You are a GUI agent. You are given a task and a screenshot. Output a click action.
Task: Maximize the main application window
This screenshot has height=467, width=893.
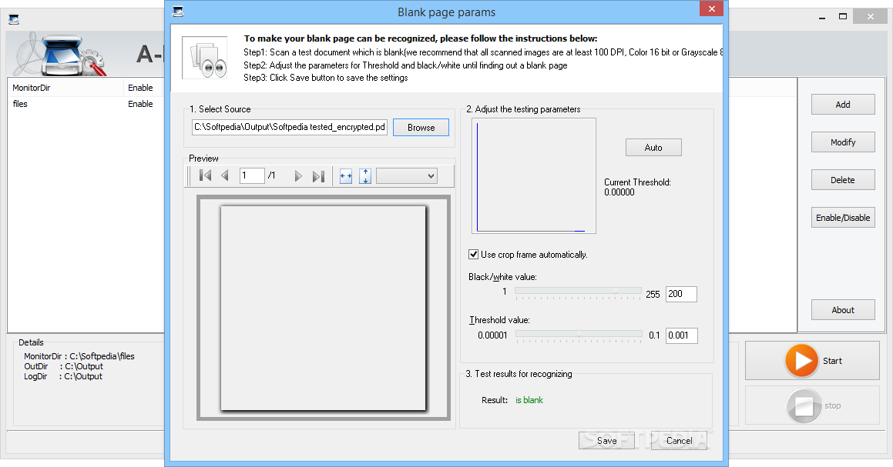[x=843, y=16]
